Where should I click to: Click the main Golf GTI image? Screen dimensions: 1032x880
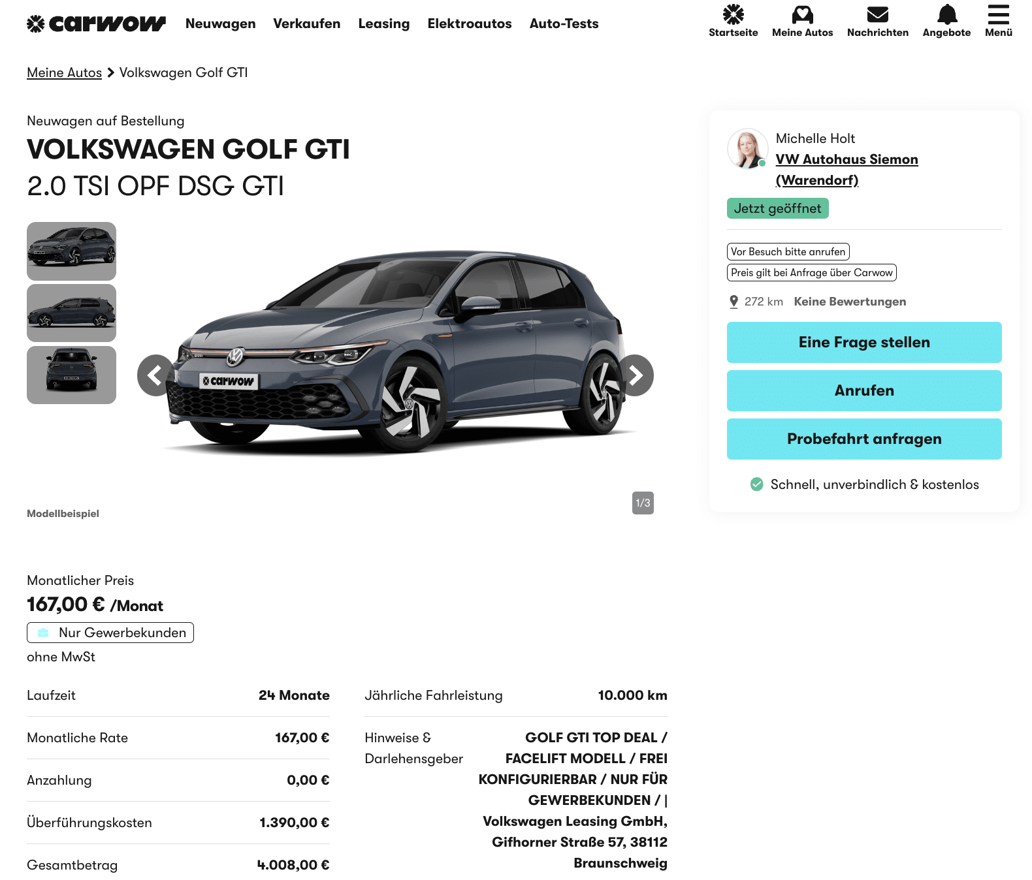[396, 353]
